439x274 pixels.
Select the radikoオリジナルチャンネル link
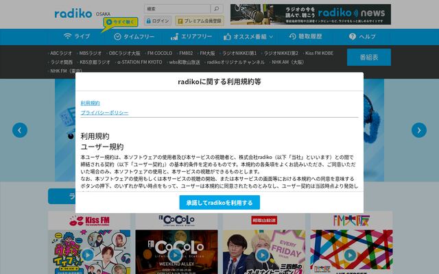coord(236,62)
